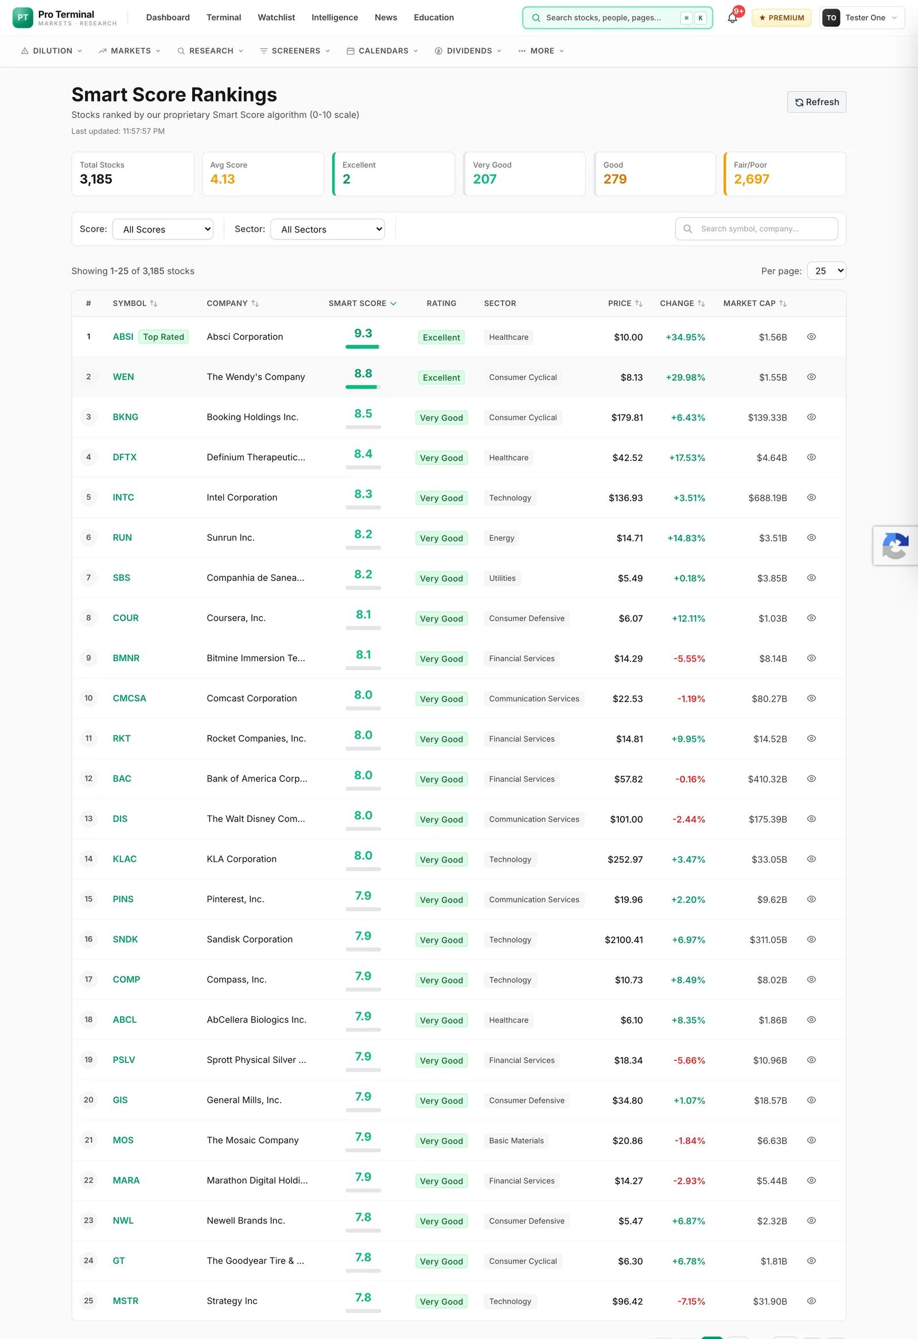Click the global search stocks input field

click(x=617, y=18)
